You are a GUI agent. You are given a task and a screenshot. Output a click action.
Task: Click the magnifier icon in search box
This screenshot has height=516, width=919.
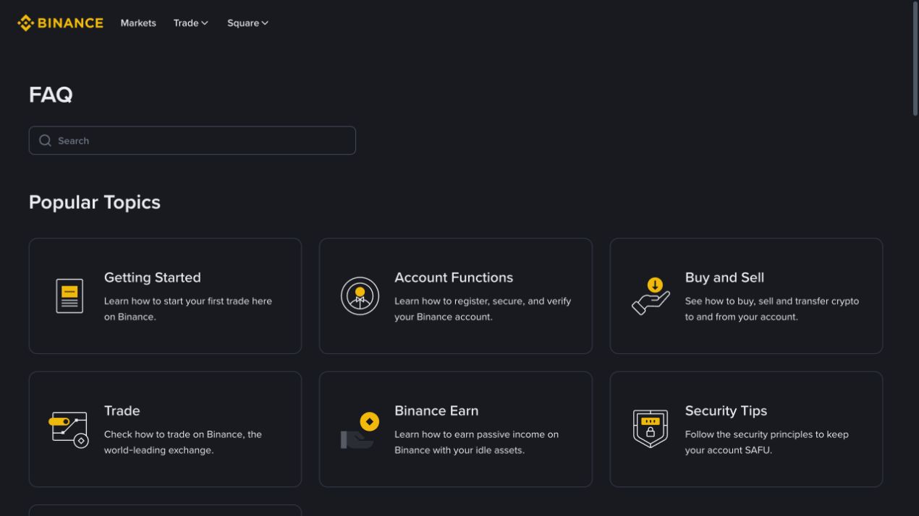(x=45, y=140)
